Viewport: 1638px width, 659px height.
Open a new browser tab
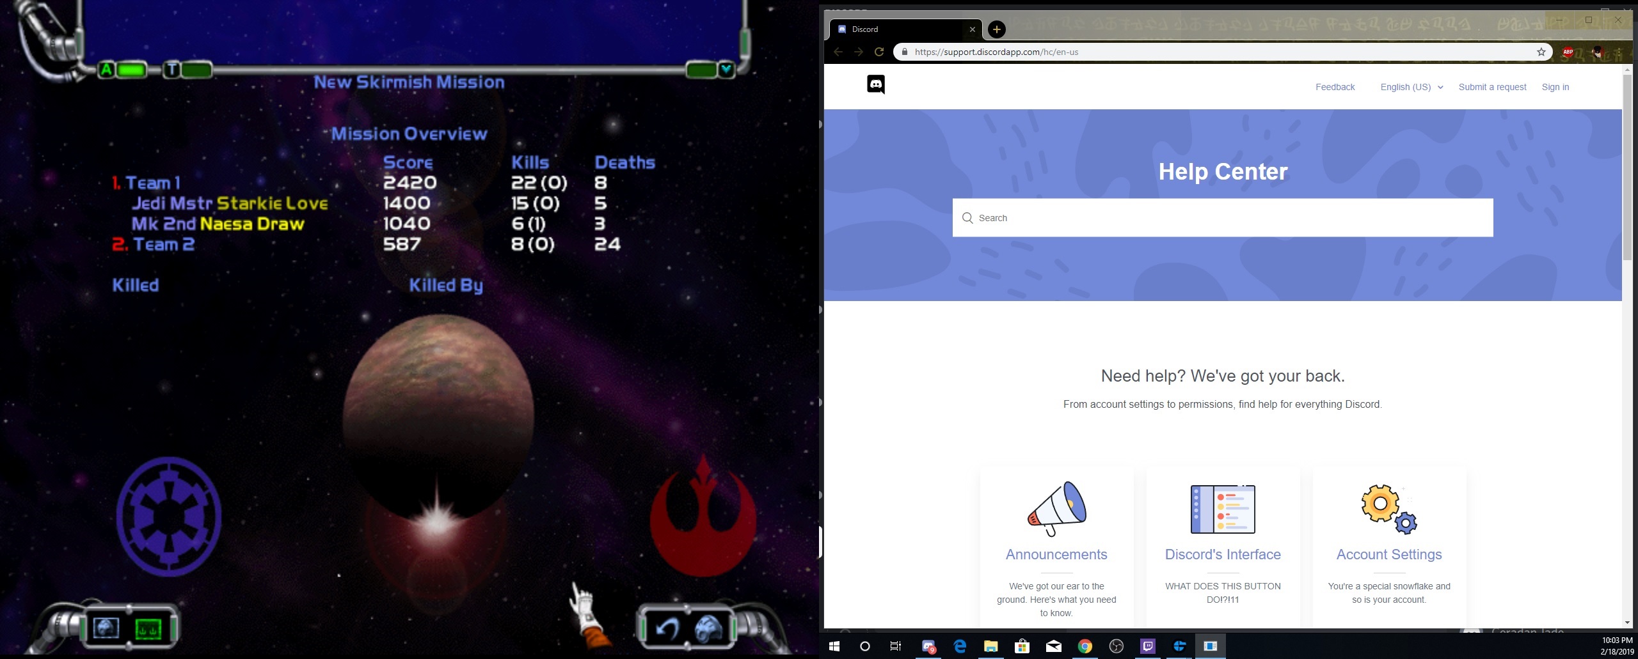coord(996,29)
